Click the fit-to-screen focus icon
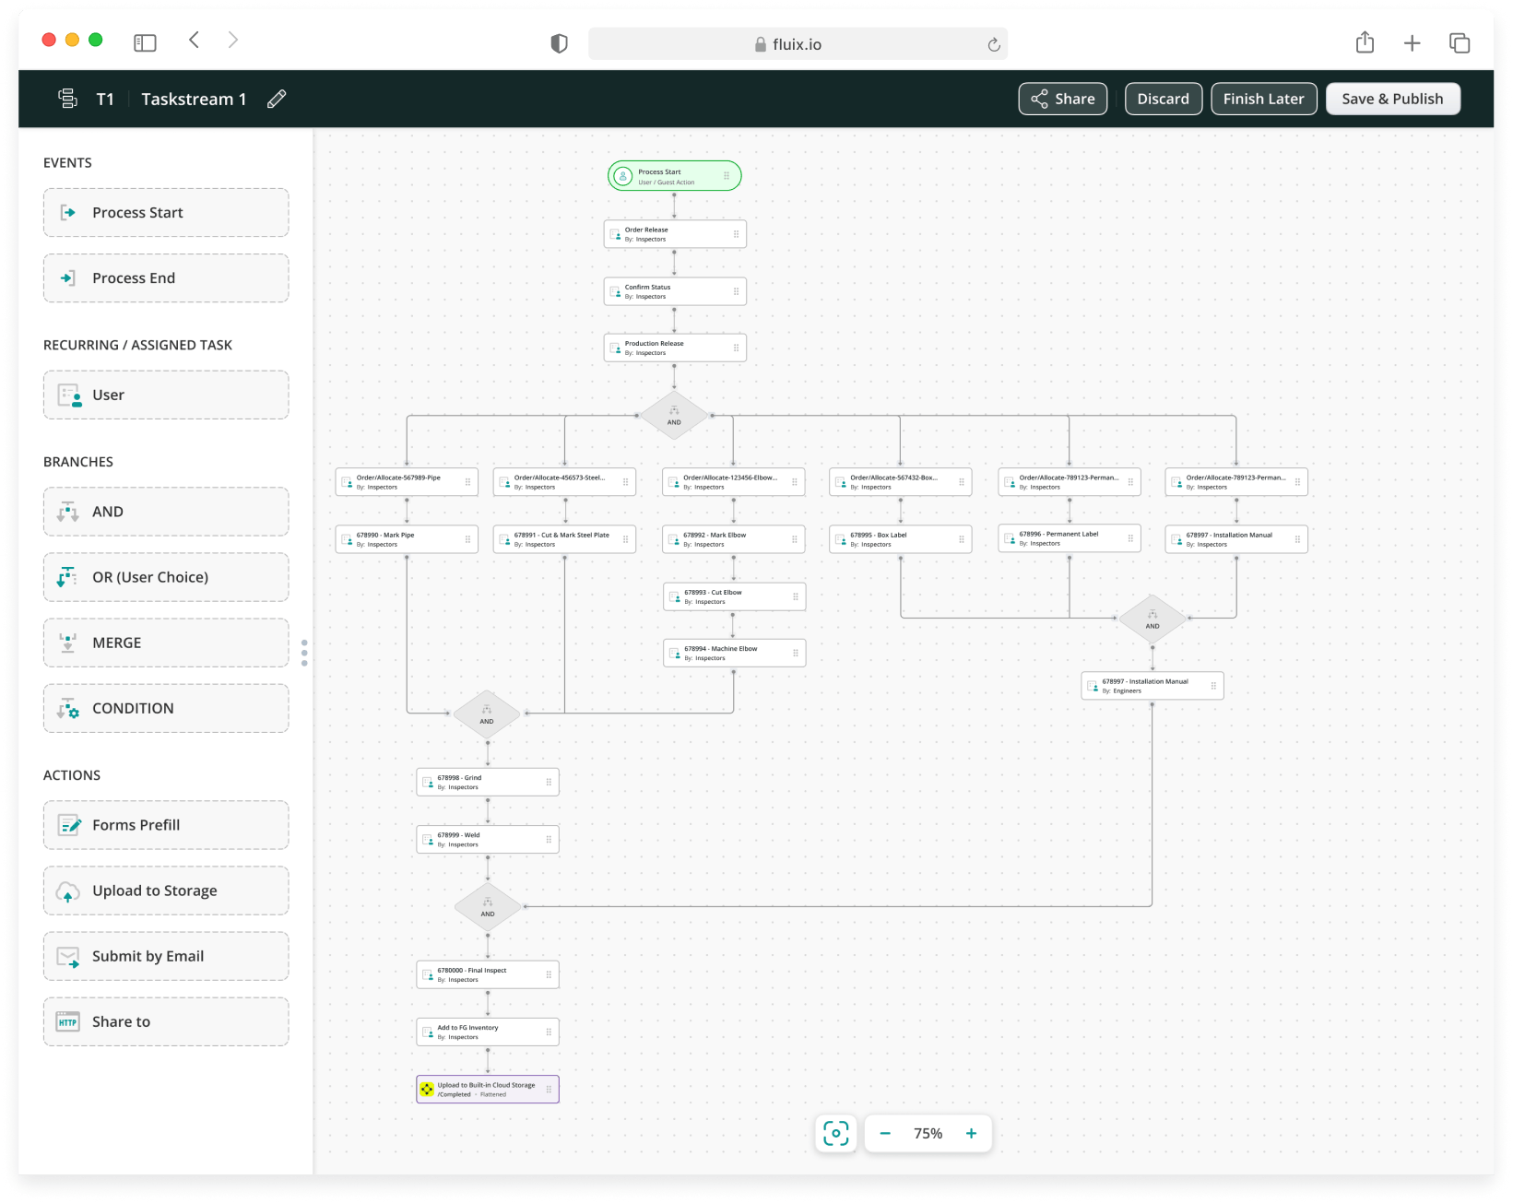 pyautogui.click(x=835, y=1133)
